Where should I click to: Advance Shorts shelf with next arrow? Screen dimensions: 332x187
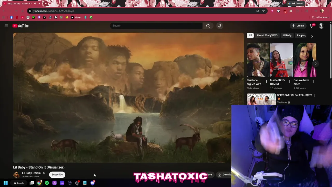pos(315,63)
